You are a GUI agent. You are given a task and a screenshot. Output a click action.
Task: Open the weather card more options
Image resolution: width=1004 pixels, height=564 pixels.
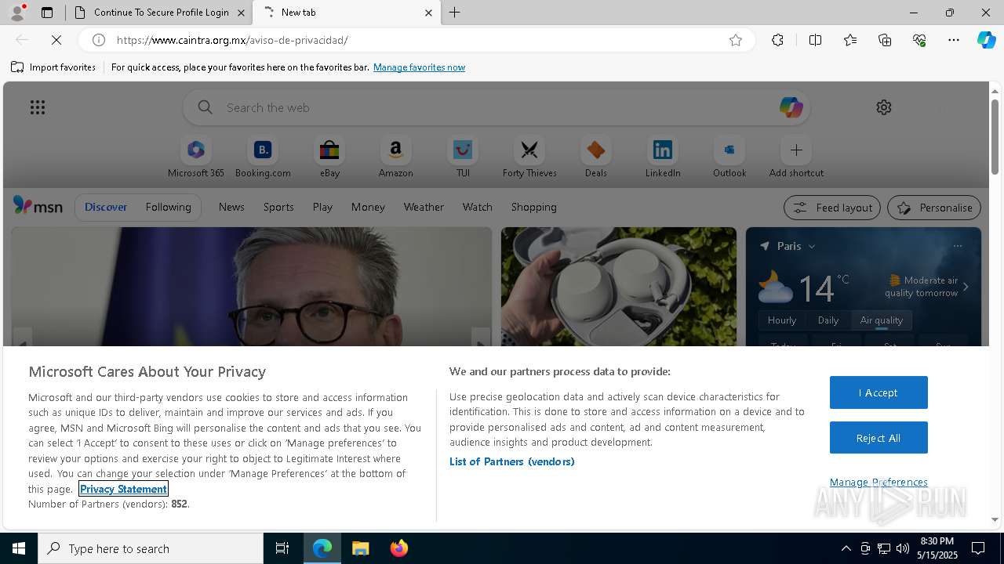tap(958, 246)
